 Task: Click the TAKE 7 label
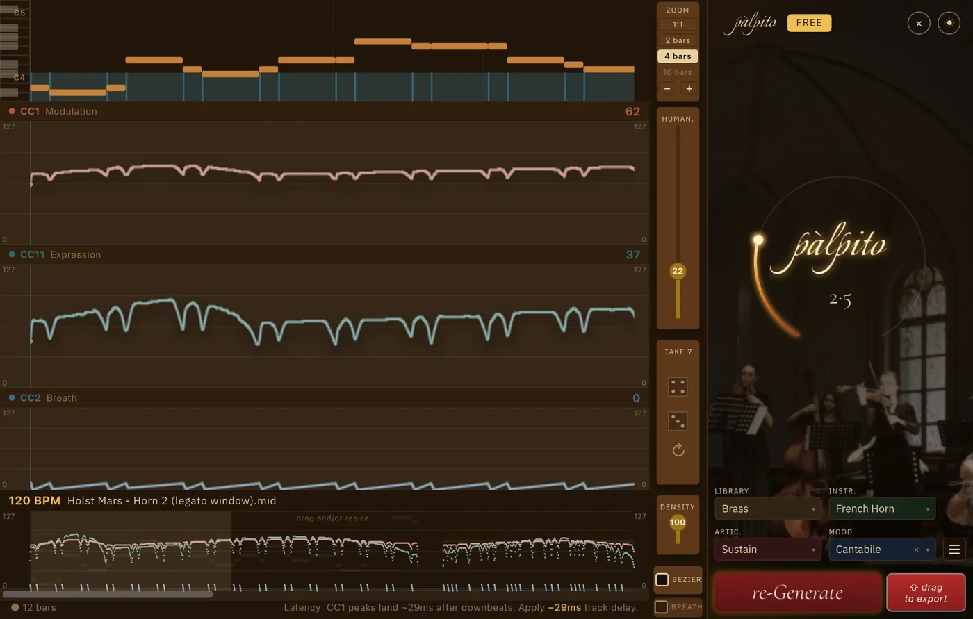[x=678, y=352]
